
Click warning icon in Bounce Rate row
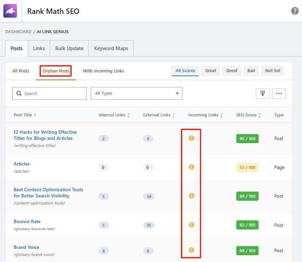[192, 225]
